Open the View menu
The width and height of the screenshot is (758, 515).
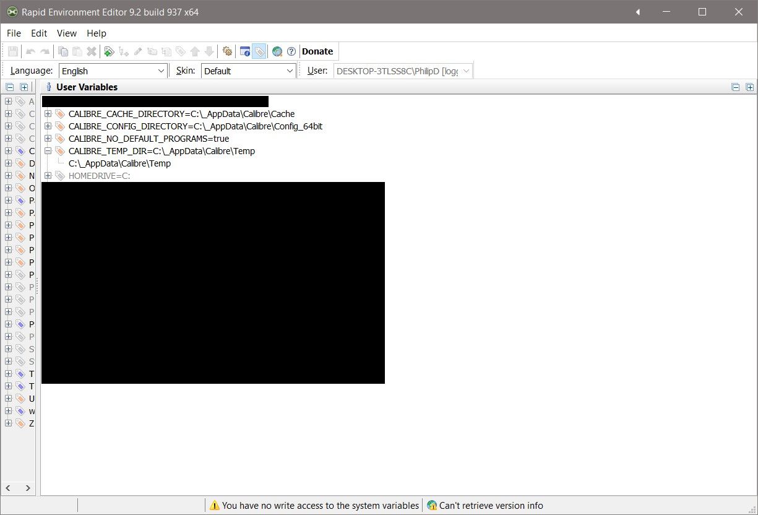(67, 33)
